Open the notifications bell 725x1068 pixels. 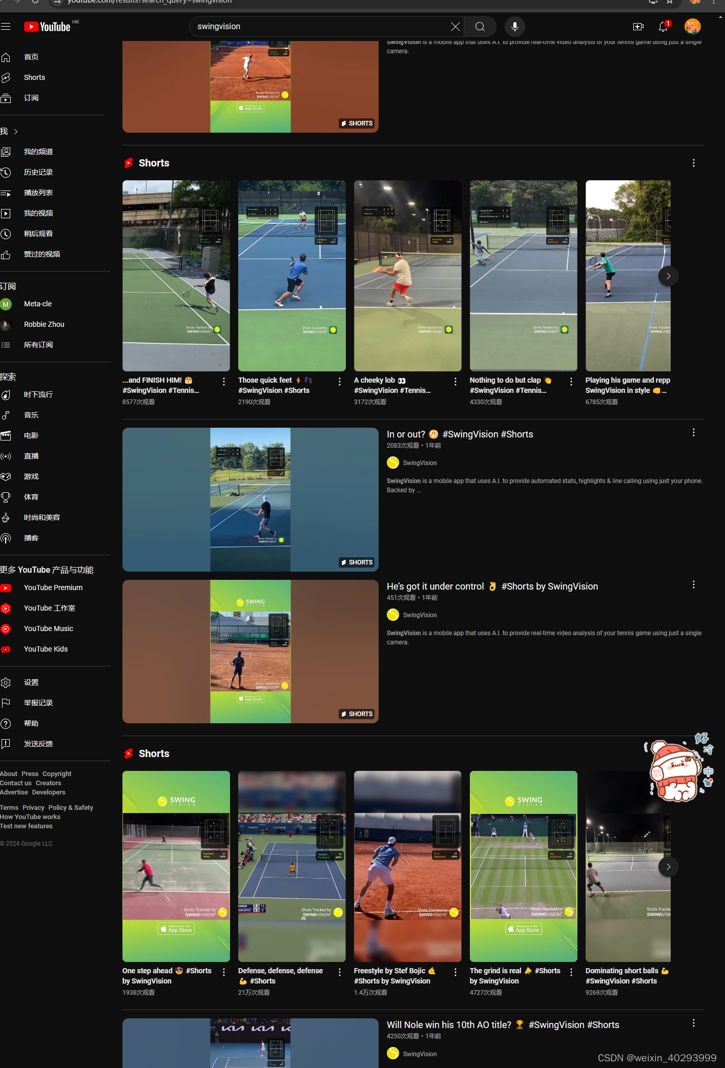tap(663, 27)
